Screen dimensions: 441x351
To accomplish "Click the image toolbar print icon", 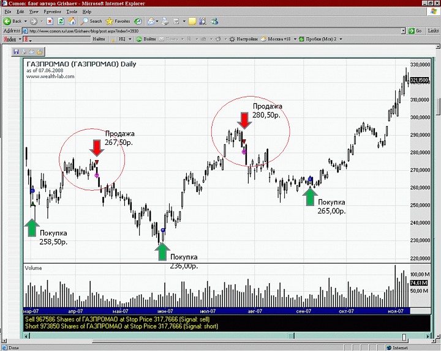I will [x=24, y=51].
